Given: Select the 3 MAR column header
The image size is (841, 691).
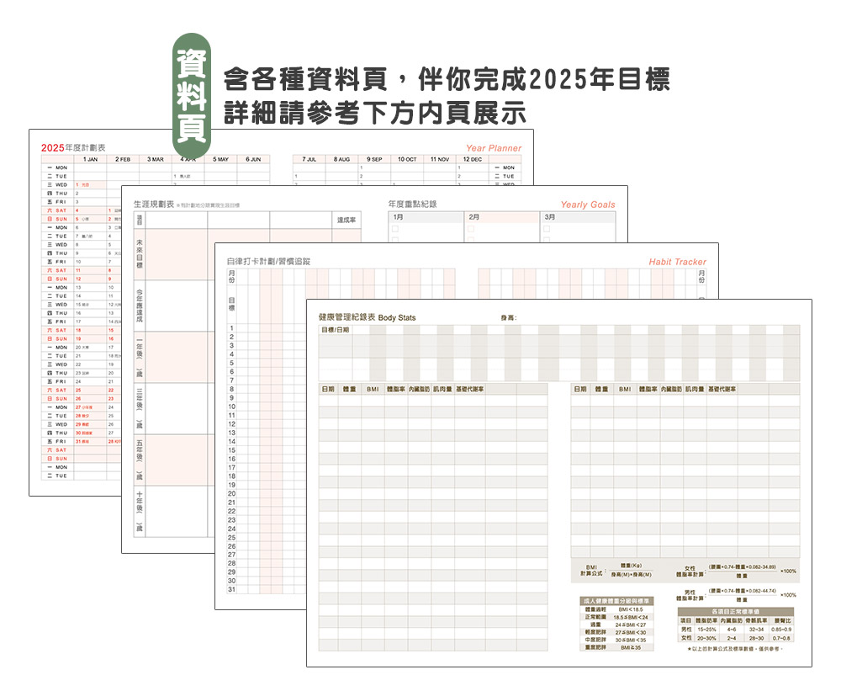Looking at the screenshot, I should click(x=156, y=159).
